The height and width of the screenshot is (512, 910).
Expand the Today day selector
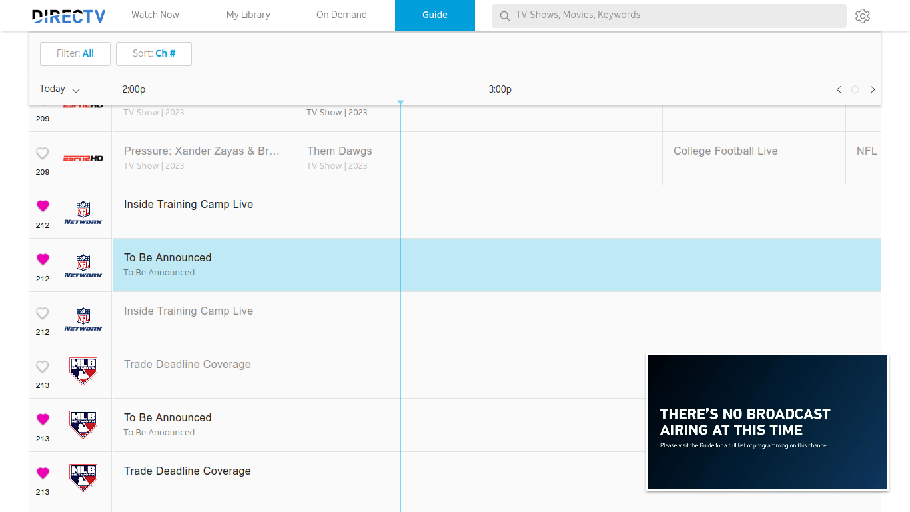(59, 89)
